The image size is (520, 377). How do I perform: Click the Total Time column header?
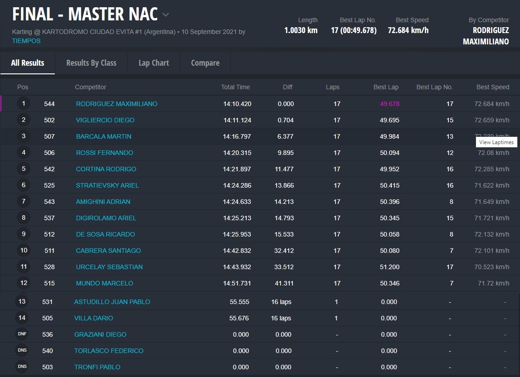(x=235, y=87)
